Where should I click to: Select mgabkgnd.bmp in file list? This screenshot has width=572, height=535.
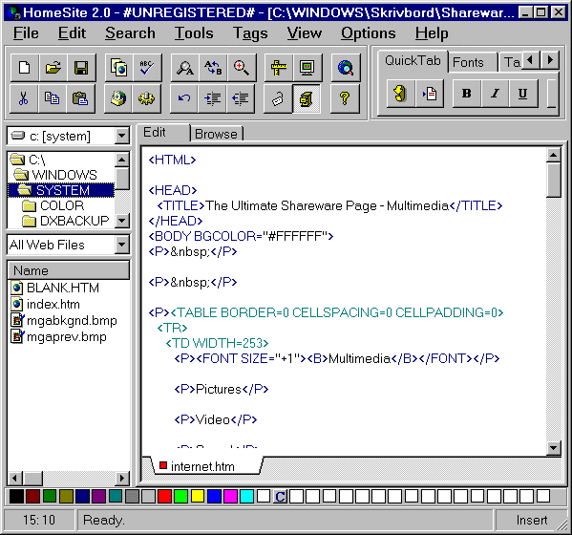click(x=64, y=320)
